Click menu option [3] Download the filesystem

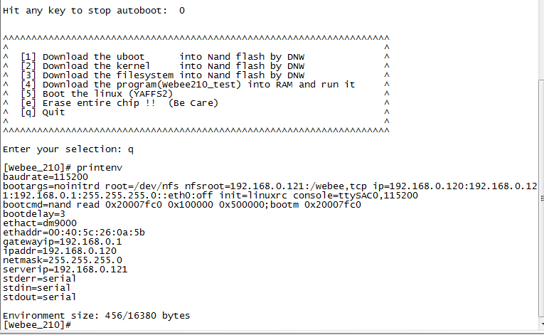[x=162, y=75]
